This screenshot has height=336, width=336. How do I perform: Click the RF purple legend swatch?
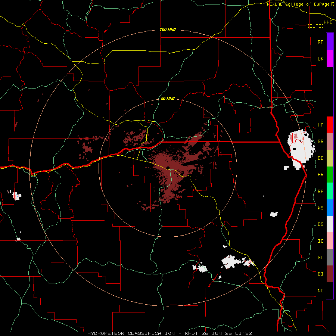click(330, 42)
